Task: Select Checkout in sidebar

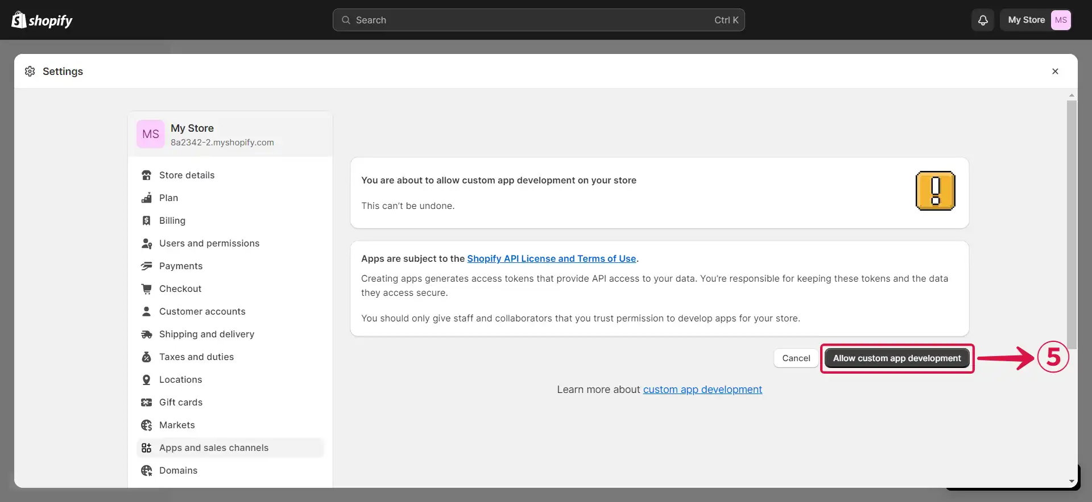Action: tap(230, 288)
